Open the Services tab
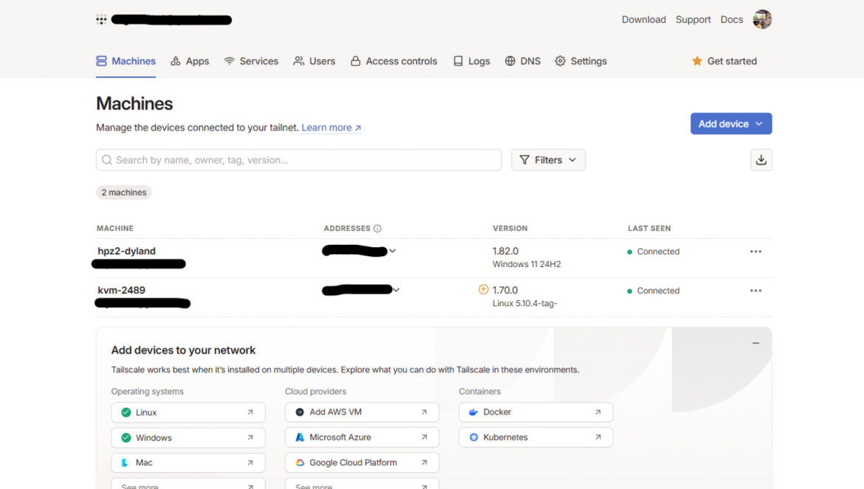This screenshot has width=864, height=489. tap(251, 61)
